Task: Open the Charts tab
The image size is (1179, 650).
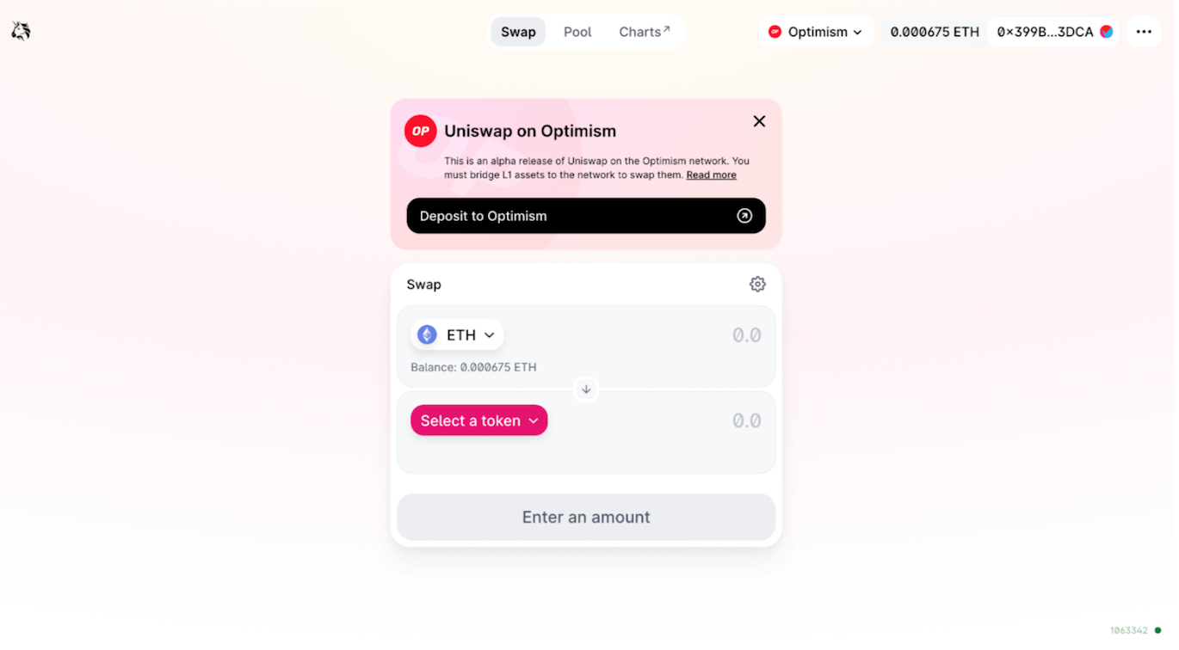Action: [645, 32]
